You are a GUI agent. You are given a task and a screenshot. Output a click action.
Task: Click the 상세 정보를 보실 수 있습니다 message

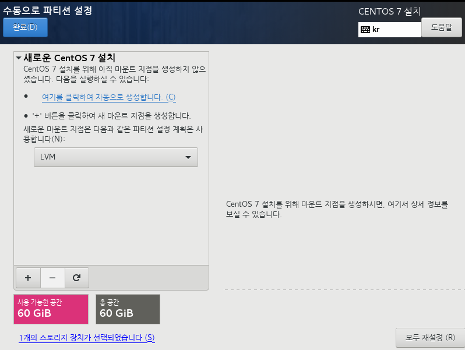[x=337, y=209]
